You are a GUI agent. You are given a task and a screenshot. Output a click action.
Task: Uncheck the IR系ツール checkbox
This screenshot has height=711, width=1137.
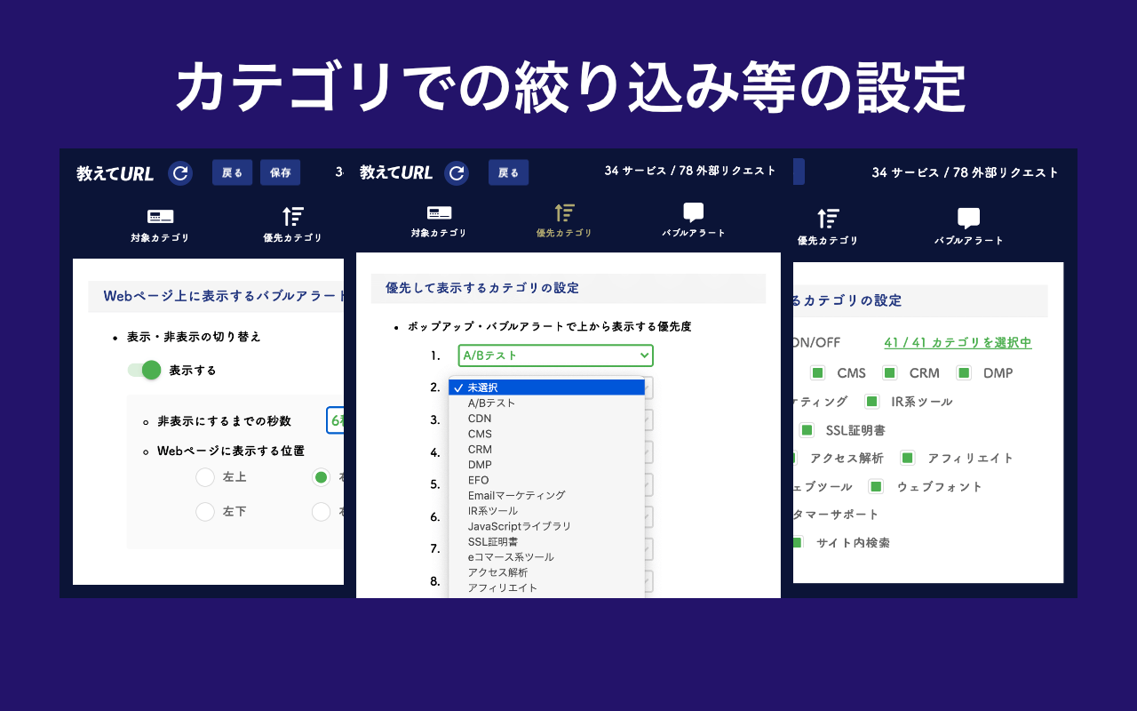point(871,401)
